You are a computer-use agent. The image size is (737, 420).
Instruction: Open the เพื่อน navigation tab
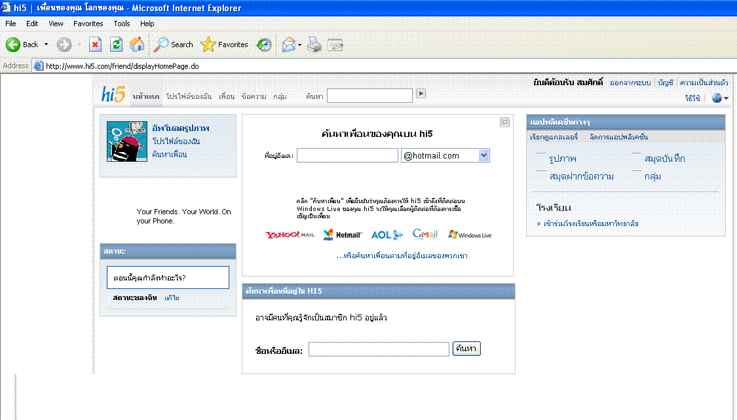click(227, 96)
